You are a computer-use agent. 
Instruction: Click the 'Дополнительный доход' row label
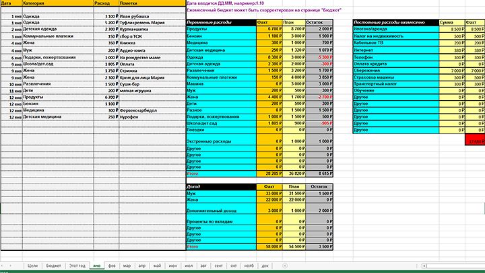point(221,208)
